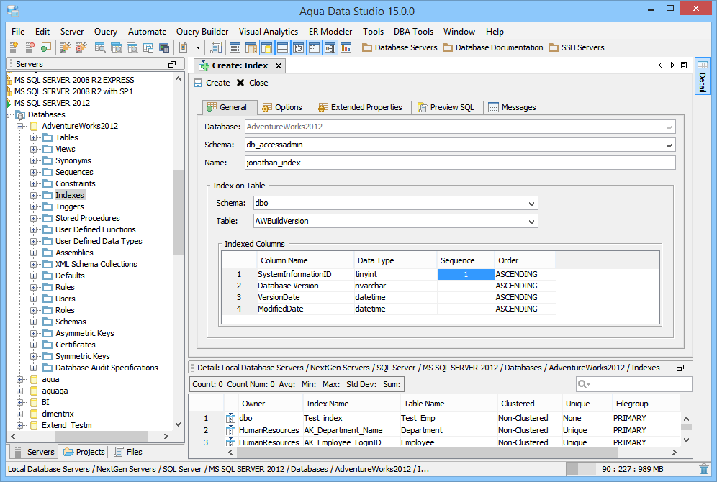Open the Database Documentation bookmark
717x482 pixels.
tap(493, 47)
